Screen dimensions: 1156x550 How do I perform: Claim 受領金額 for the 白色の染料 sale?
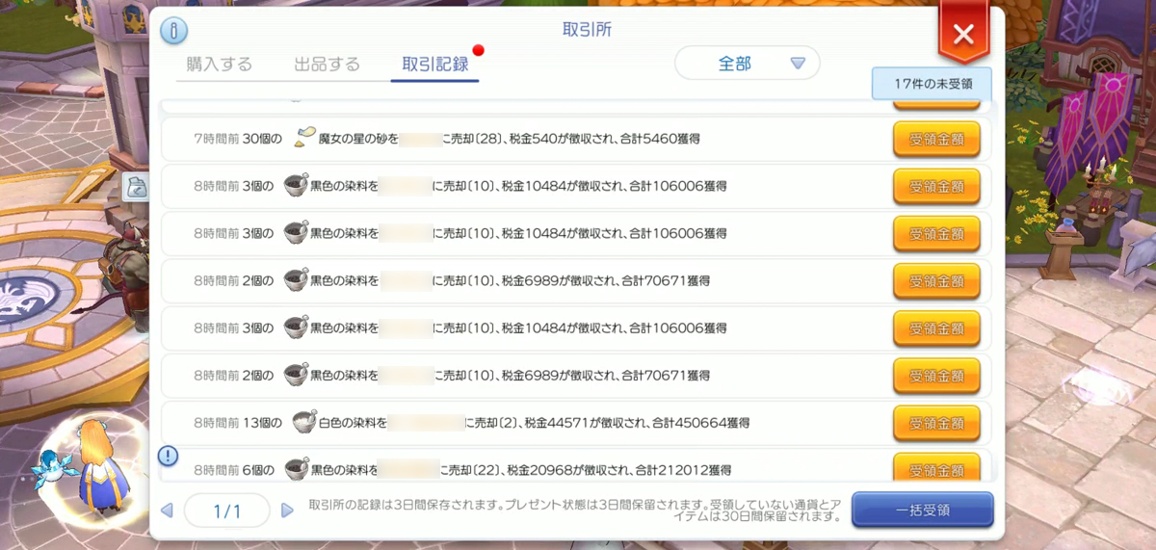[x=936, y=422]
